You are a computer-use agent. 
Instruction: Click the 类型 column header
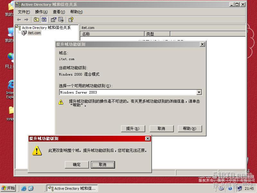click(157, 34)
